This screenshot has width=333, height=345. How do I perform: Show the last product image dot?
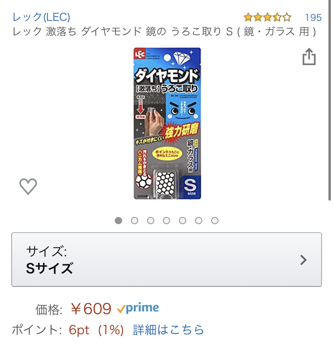215,220
